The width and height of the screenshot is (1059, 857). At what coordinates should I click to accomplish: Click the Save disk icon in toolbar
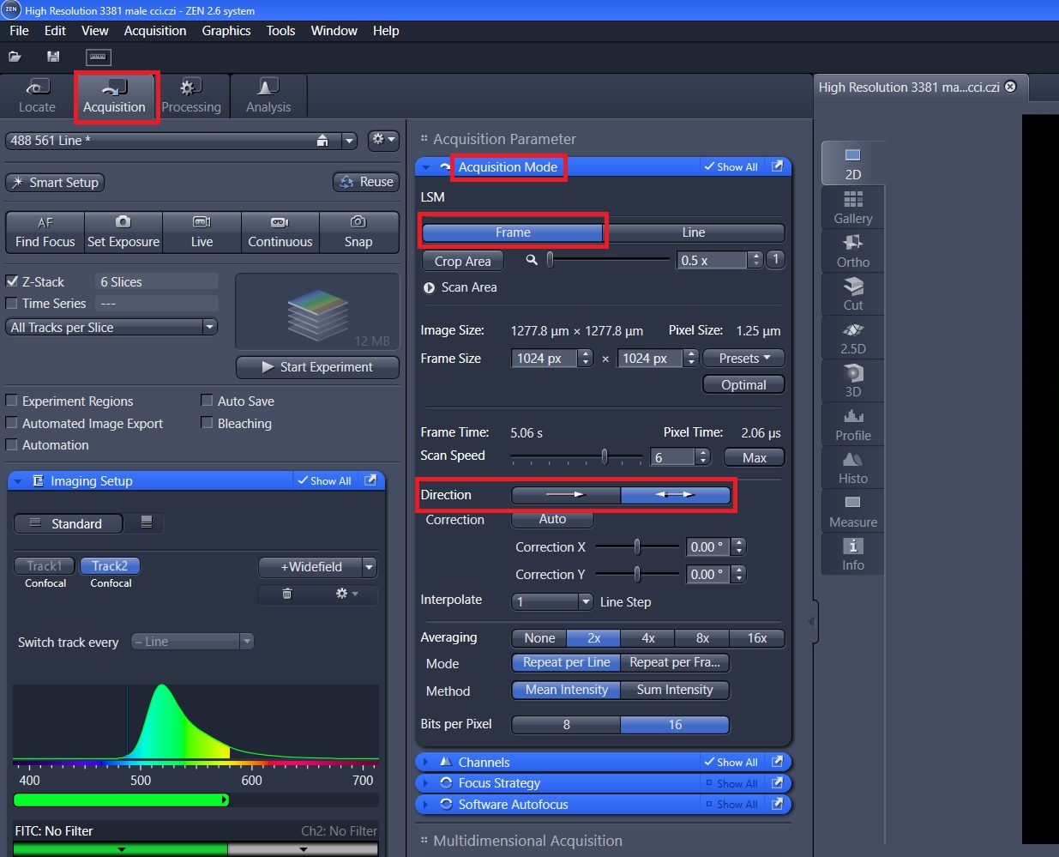pos(53,57)
